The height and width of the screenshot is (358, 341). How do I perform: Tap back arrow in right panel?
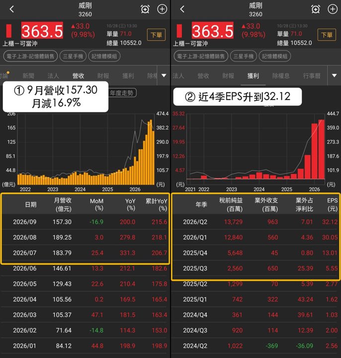point(182,9)
